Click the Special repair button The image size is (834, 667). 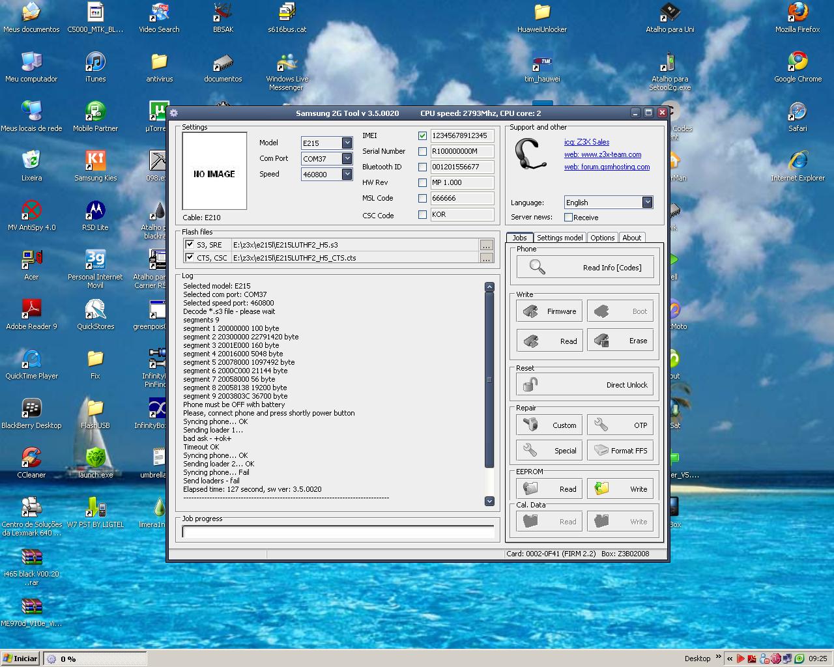coord(549,451)
